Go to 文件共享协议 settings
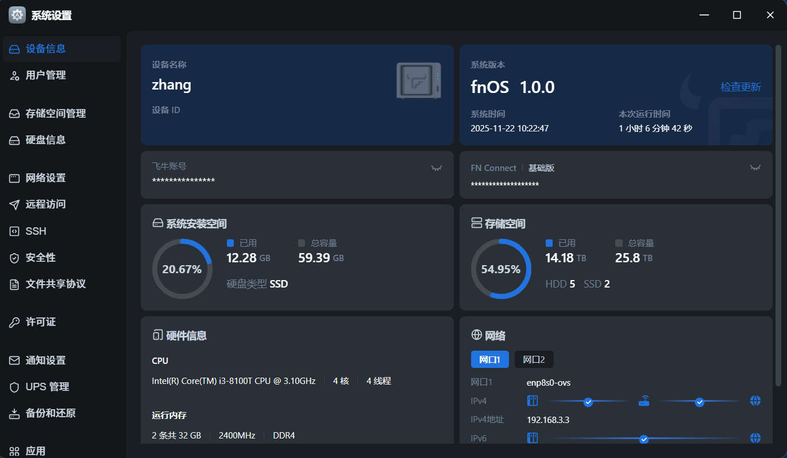Screen dimensions: 787x458 [55, 284]
